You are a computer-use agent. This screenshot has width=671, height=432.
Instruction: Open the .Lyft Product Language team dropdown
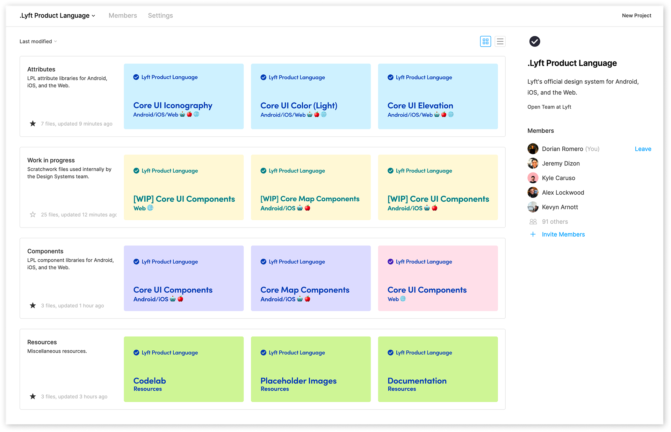click(57, 15)
